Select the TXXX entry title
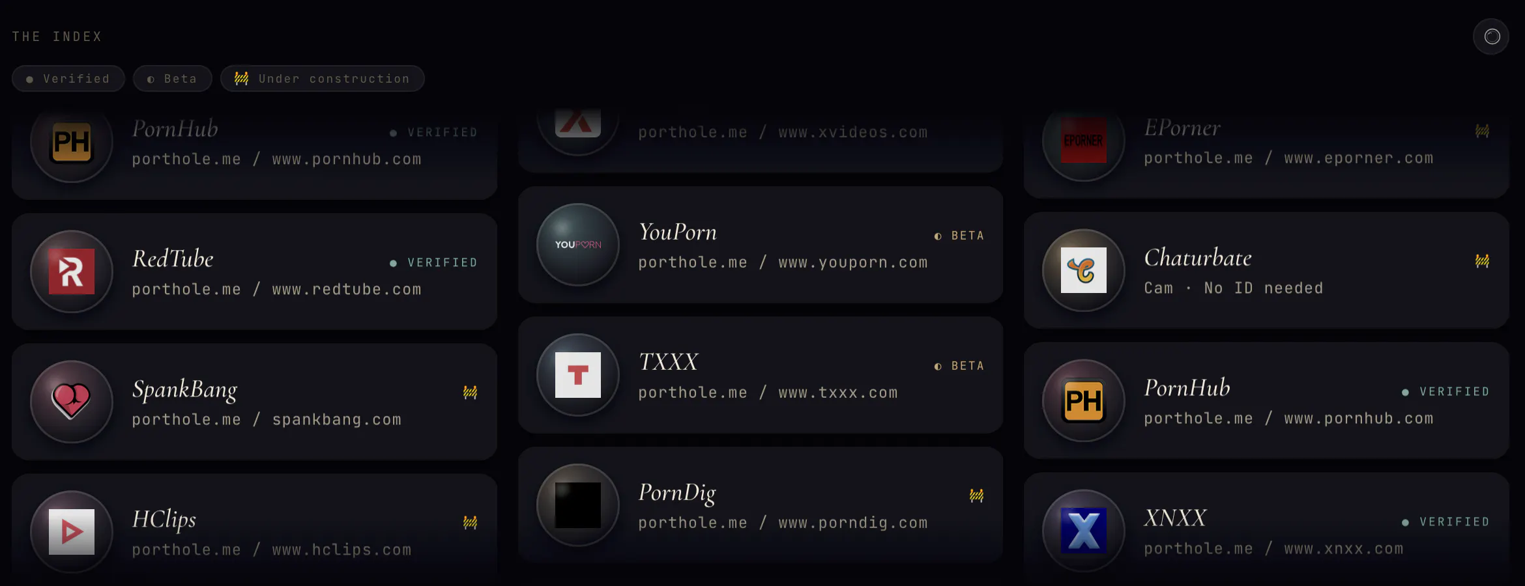The height and width of the screenshot is (586, 1525). click(x=668, y=362)
